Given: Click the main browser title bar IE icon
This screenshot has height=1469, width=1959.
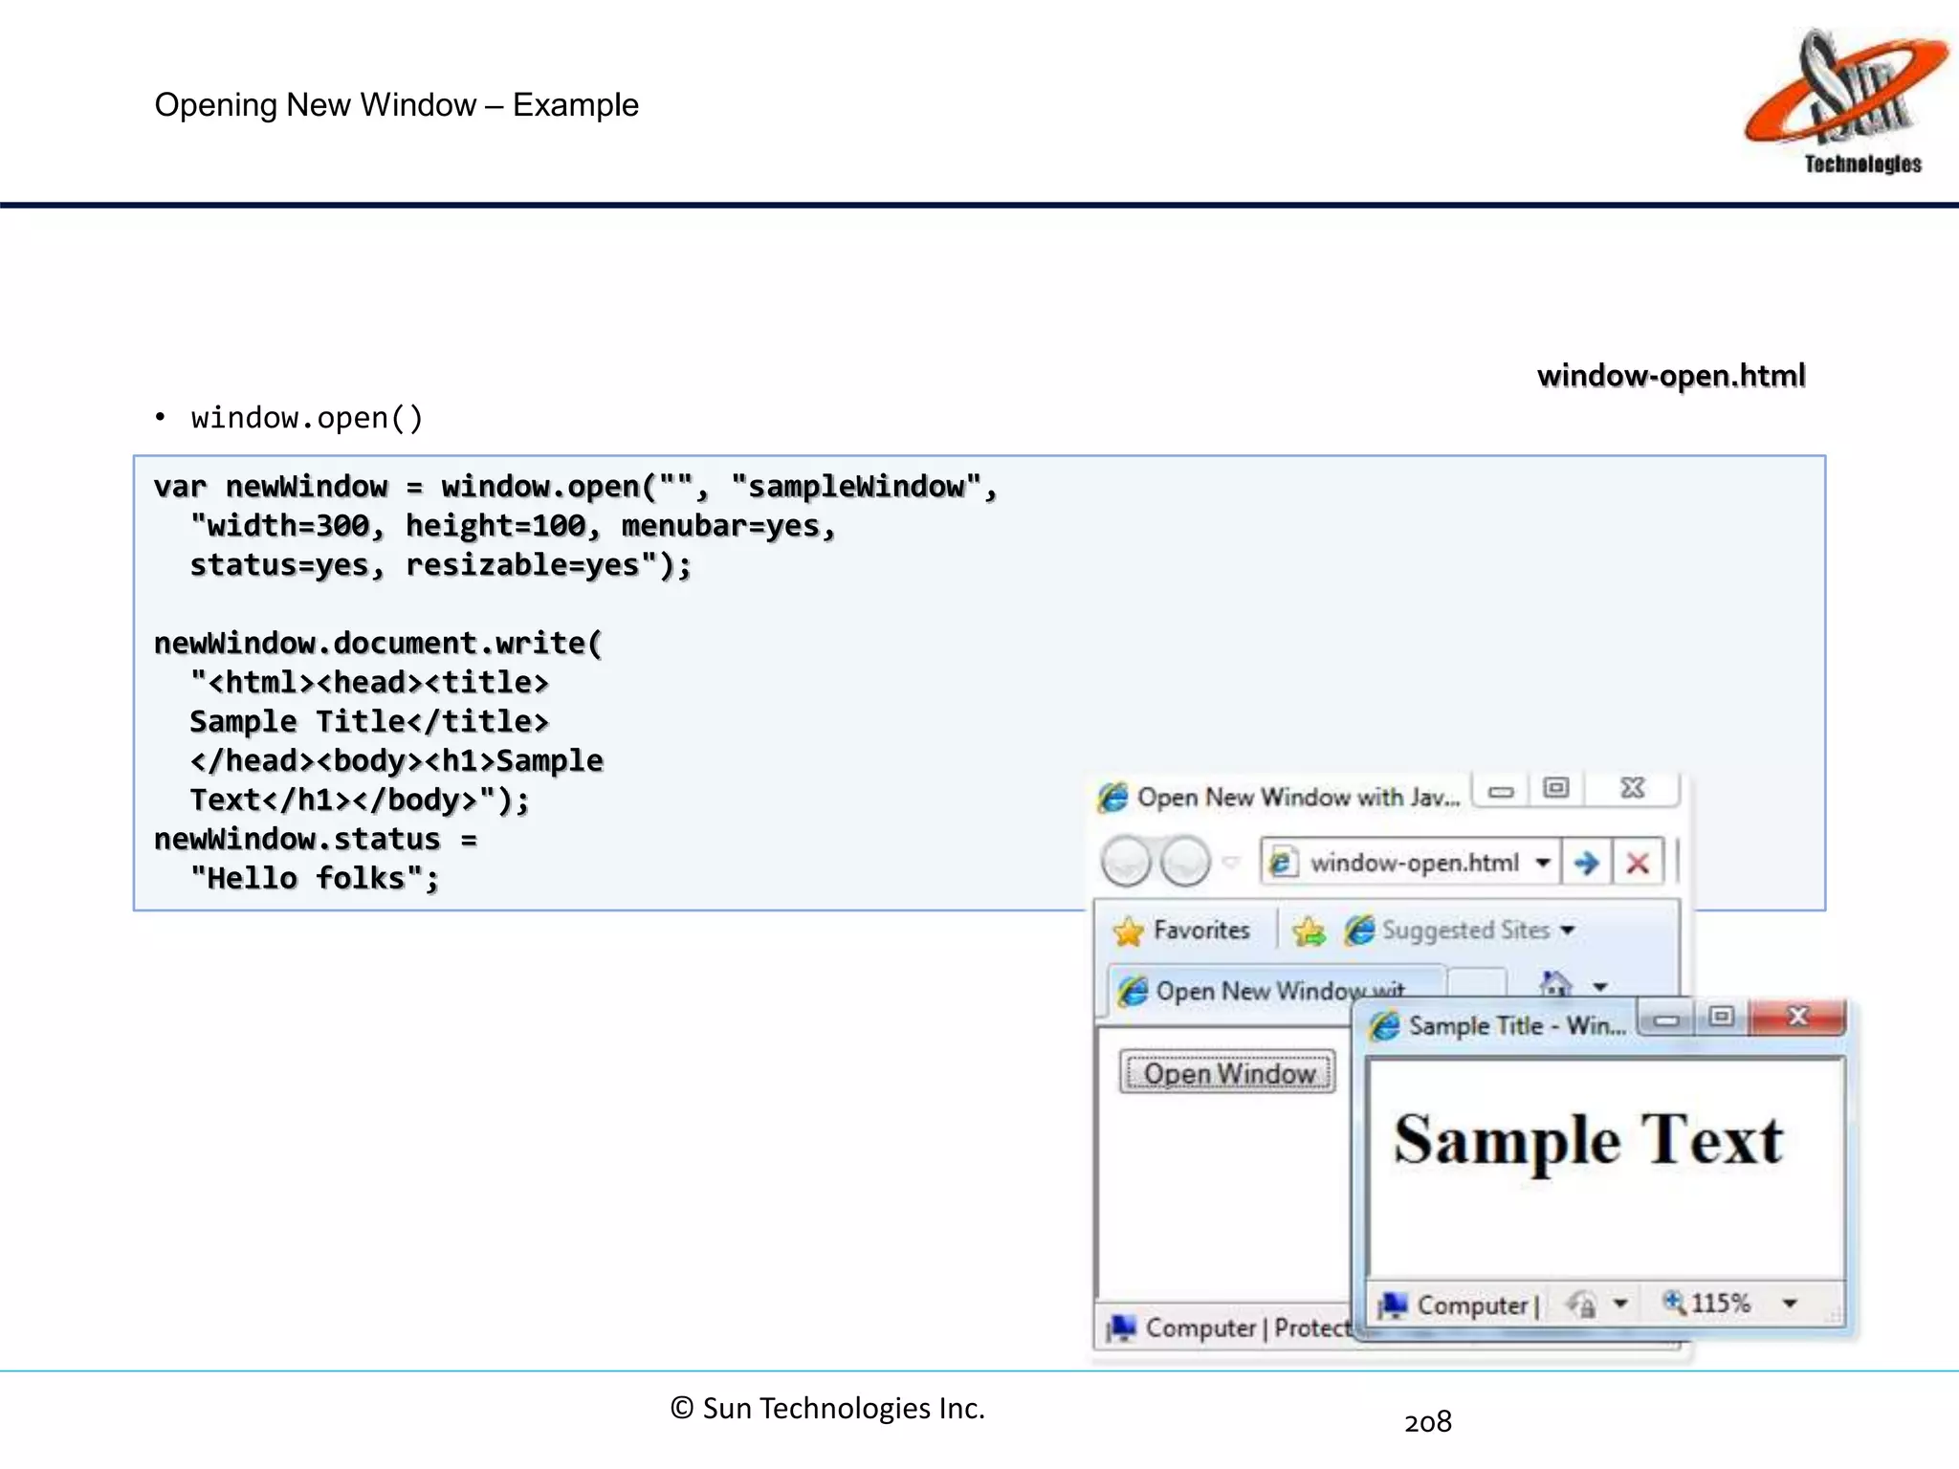Looking at the screenshot, I should [x=1112, y=797].
